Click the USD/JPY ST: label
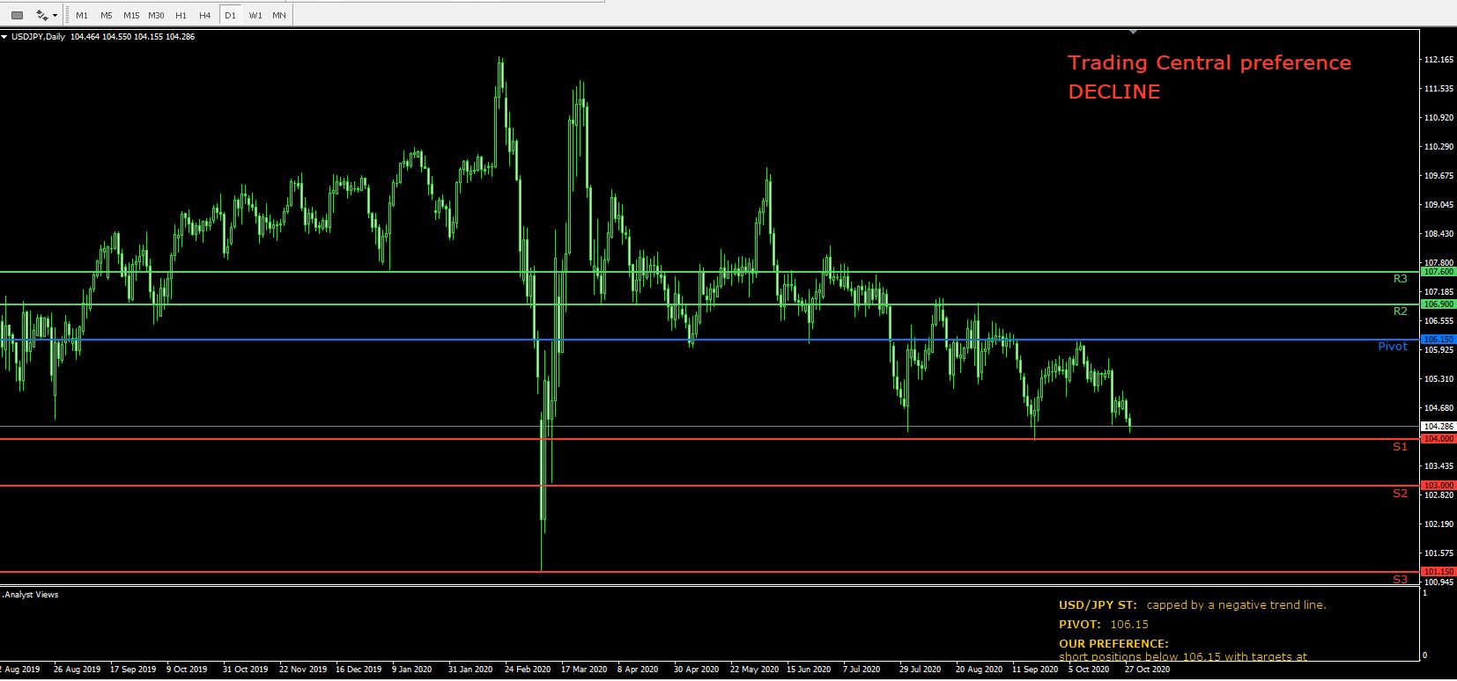The height and width of the screenshot is (681, 1457). pos(1098,605)
